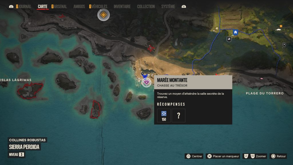Open the Journal tab
This screenshot has width=293, height=165.
pos(23,7)
